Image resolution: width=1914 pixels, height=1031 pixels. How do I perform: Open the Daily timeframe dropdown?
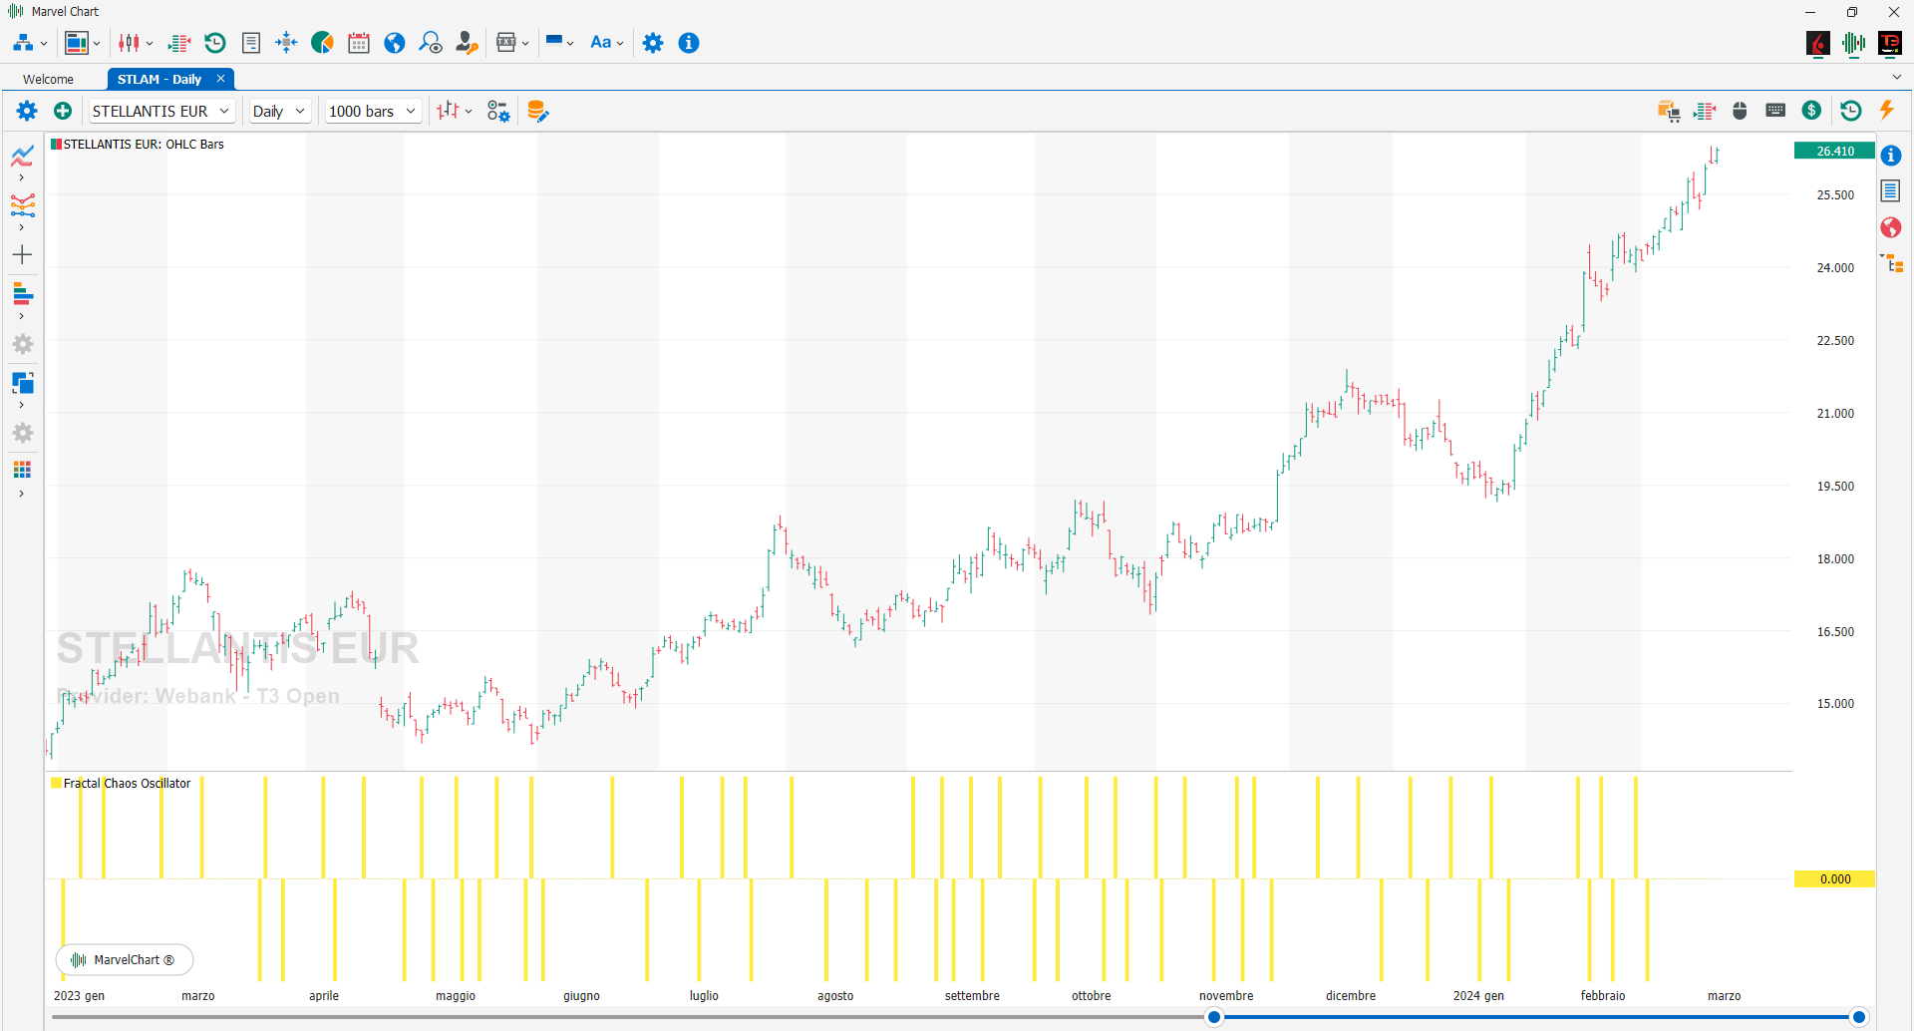(279, 111)
